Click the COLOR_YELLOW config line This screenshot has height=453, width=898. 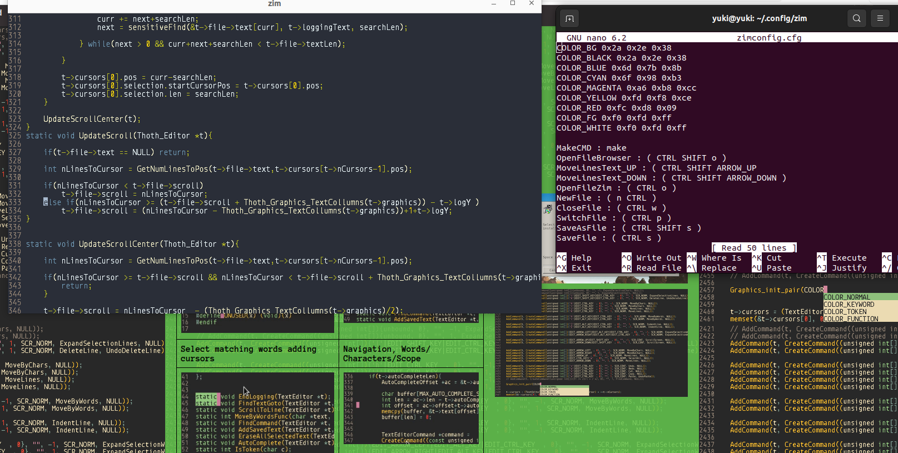[x=624, y=98]
